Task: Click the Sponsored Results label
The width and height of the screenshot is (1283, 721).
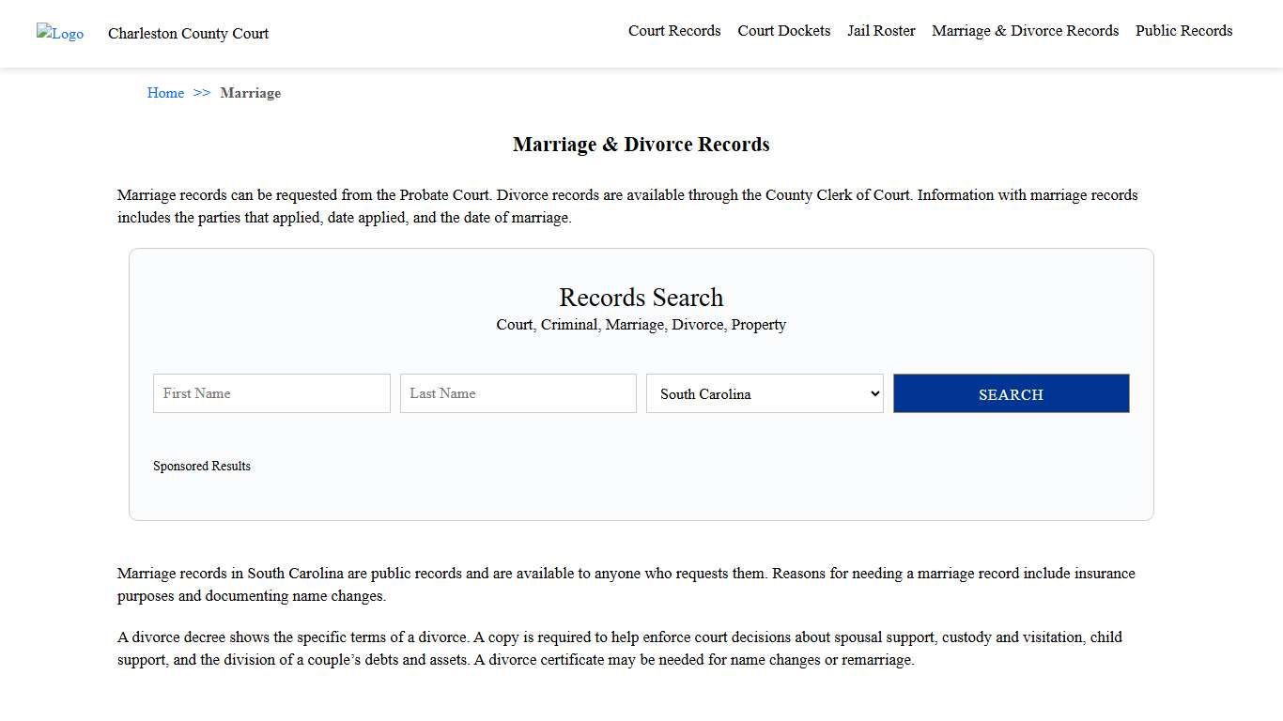Action: 202,466
